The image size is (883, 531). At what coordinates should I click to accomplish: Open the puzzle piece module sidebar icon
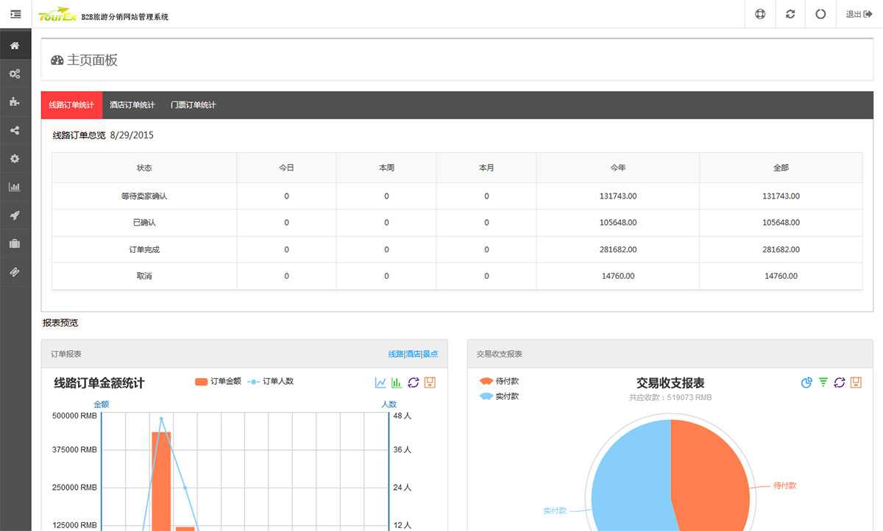[x=15, y=102]
